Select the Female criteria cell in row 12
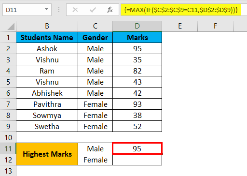Viewport: 247px width, 176px height. click(x=95, y=160)
